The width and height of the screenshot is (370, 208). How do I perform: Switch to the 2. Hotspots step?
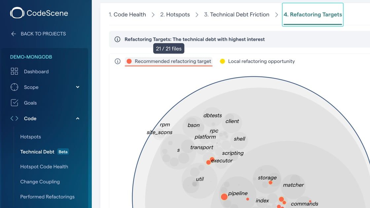click(175, 15)
